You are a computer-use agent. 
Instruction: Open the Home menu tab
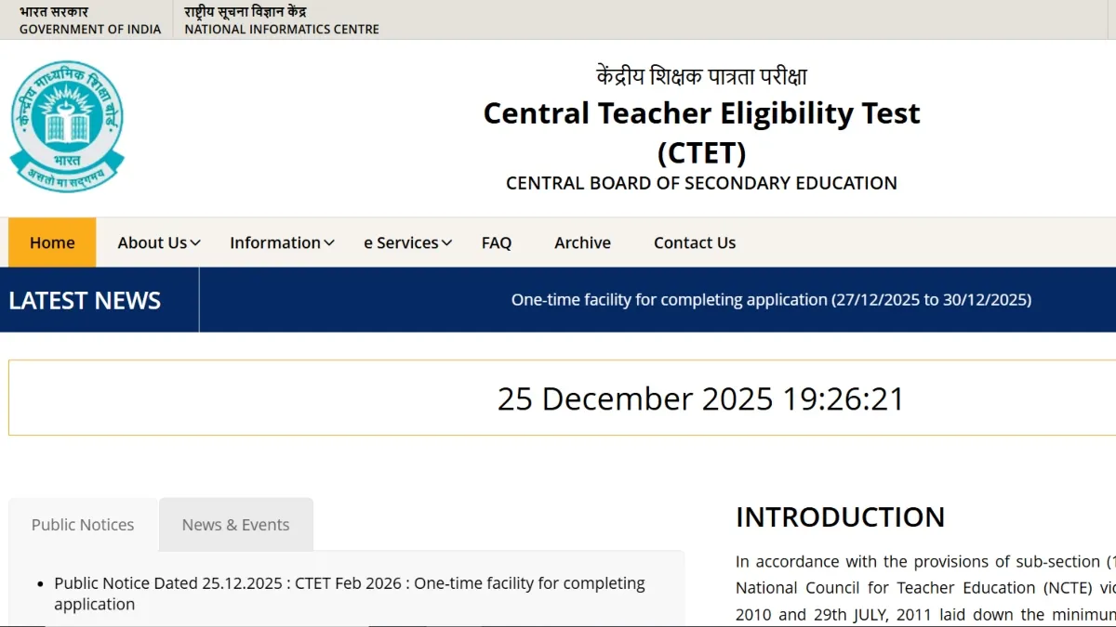[52, 242]
